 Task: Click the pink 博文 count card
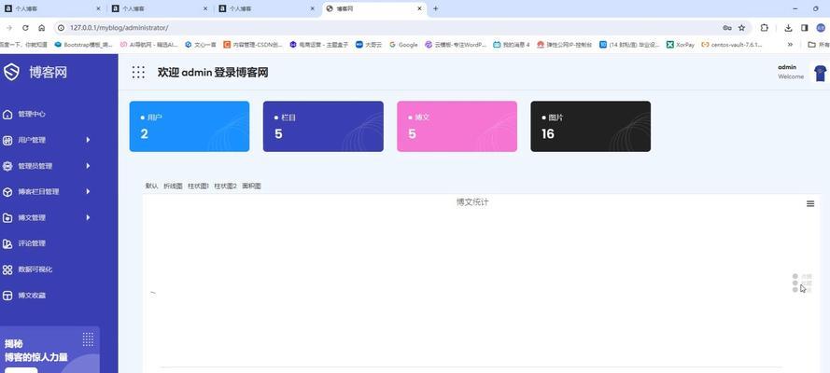457,126
